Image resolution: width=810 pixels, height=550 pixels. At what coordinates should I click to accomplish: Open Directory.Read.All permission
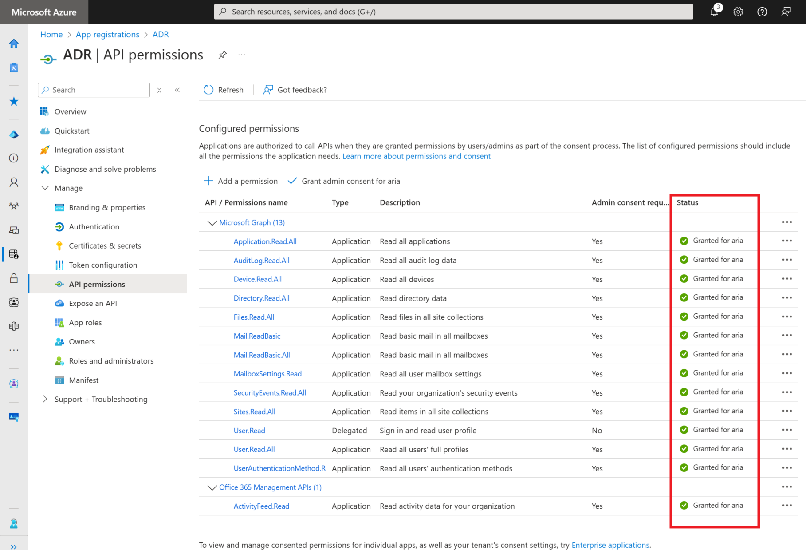pyautogui.click(x=262, y=298)
